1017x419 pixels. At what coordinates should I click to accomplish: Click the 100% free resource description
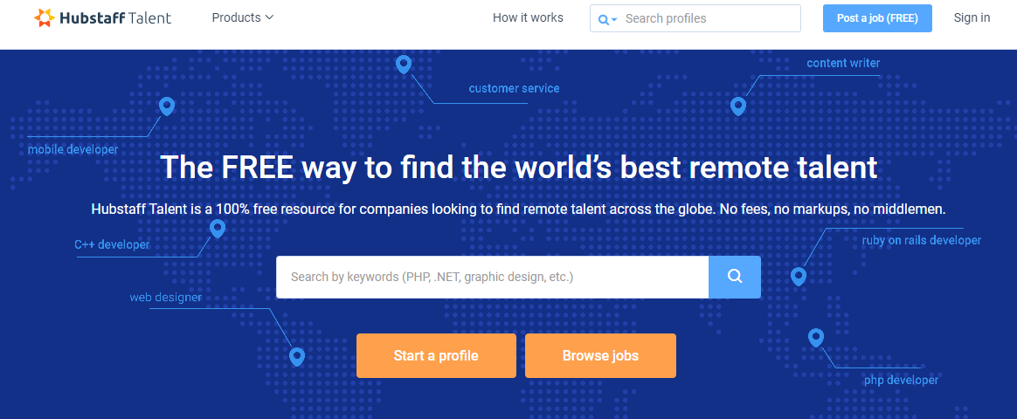[x=519, y=209]
